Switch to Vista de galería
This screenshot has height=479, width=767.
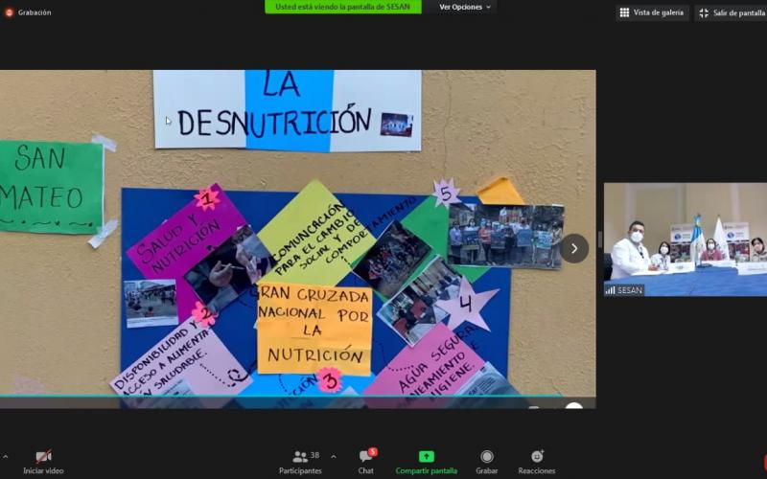pyautogui.click(x=652, y=12)
